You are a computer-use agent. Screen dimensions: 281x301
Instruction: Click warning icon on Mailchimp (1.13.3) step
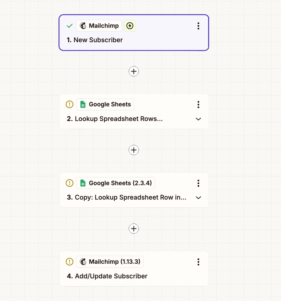(69, 262)
